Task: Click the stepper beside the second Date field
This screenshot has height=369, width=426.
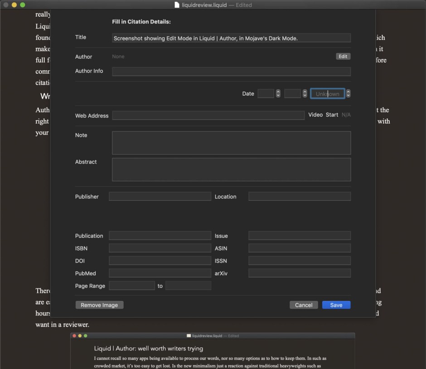Action: coord(305,93)
